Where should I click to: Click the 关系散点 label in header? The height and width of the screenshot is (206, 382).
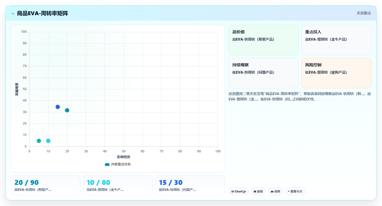(364, 13)
